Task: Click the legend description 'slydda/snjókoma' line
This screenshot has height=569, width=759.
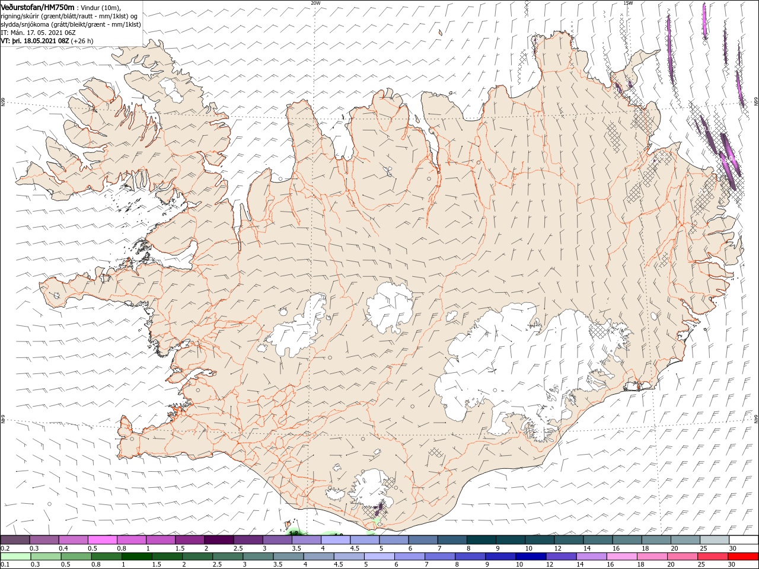Action: coord(71,24)
